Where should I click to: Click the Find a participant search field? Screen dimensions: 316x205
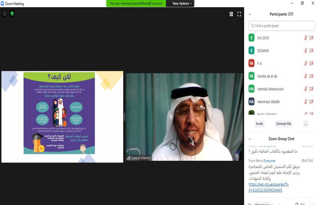pos(283,26)
